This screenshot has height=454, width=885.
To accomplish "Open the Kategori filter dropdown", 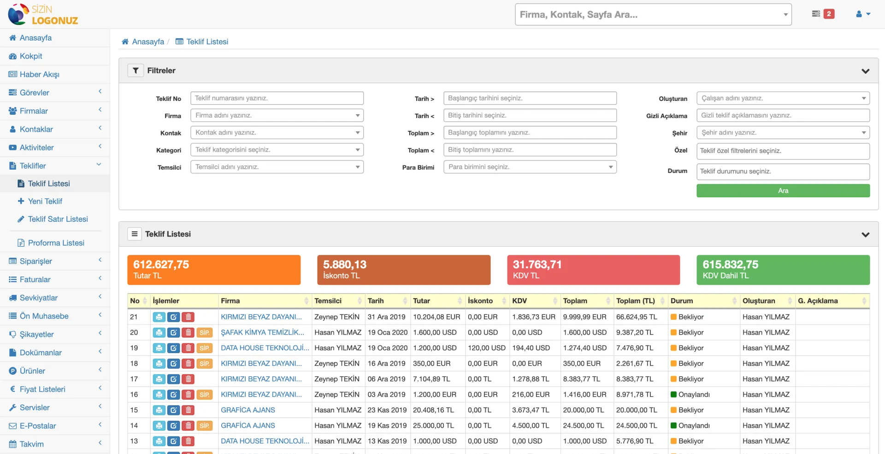I will point(277,150).
